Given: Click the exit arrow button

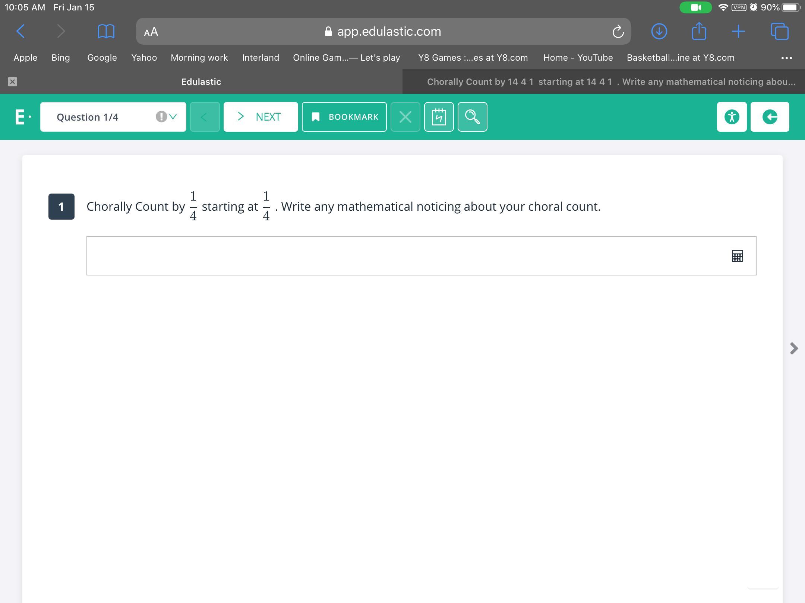Looking at the screenshot, I should click(770, 117).
